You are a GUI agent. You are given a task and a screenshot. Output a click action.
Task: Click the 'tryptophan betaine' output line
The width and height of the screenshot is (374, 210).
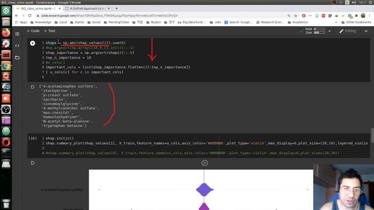click(x=64, y=126)
